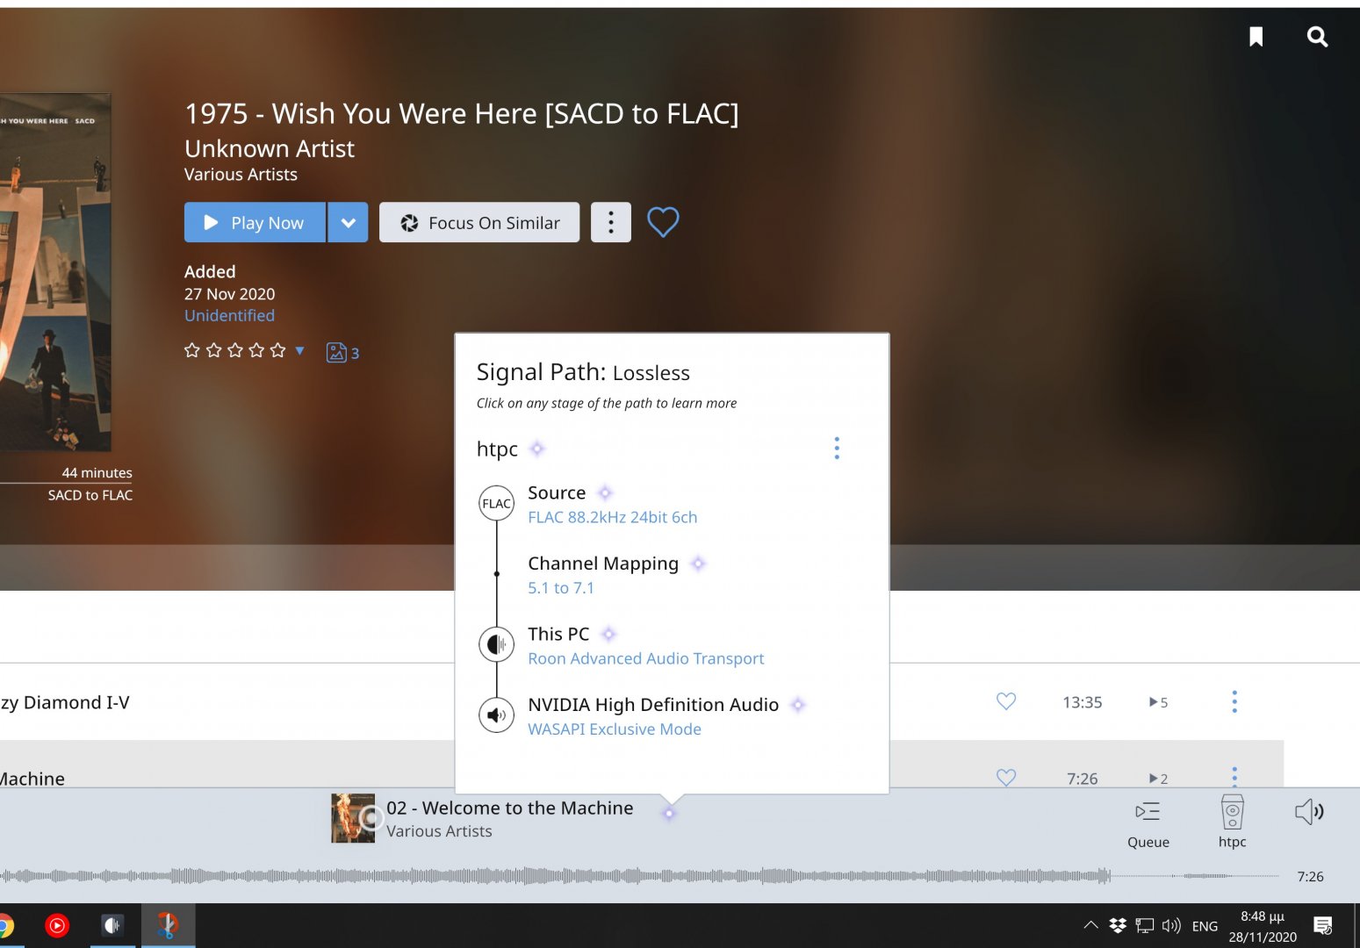
Task: Open album three-dot more menu
Action: coord(611,223)
